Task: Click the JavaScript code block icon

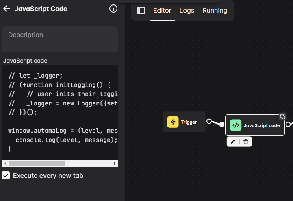Action: coord(236,125)
